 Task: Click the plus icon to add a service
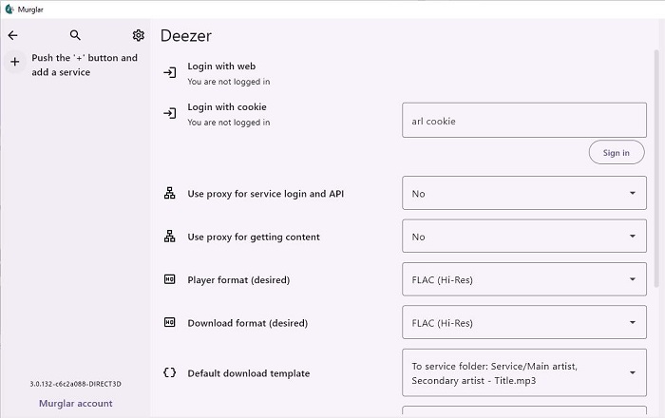click(15, 62)
